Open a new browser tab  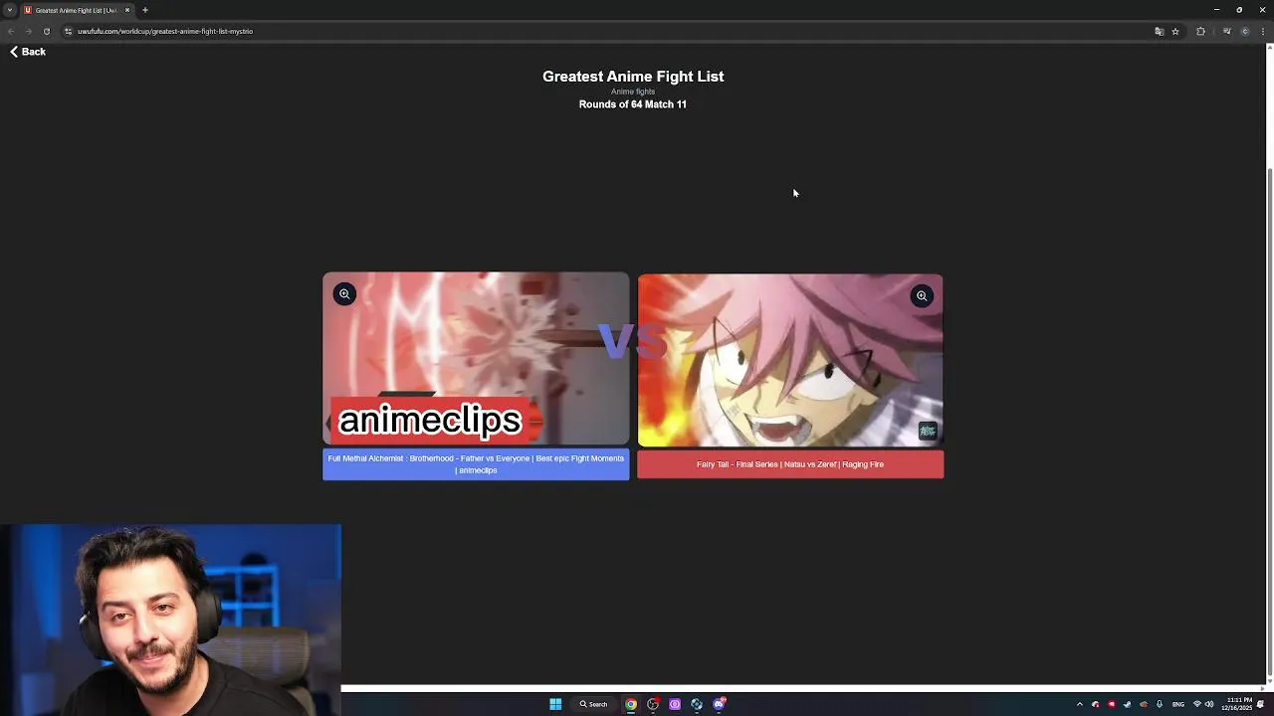click(145, 10)
